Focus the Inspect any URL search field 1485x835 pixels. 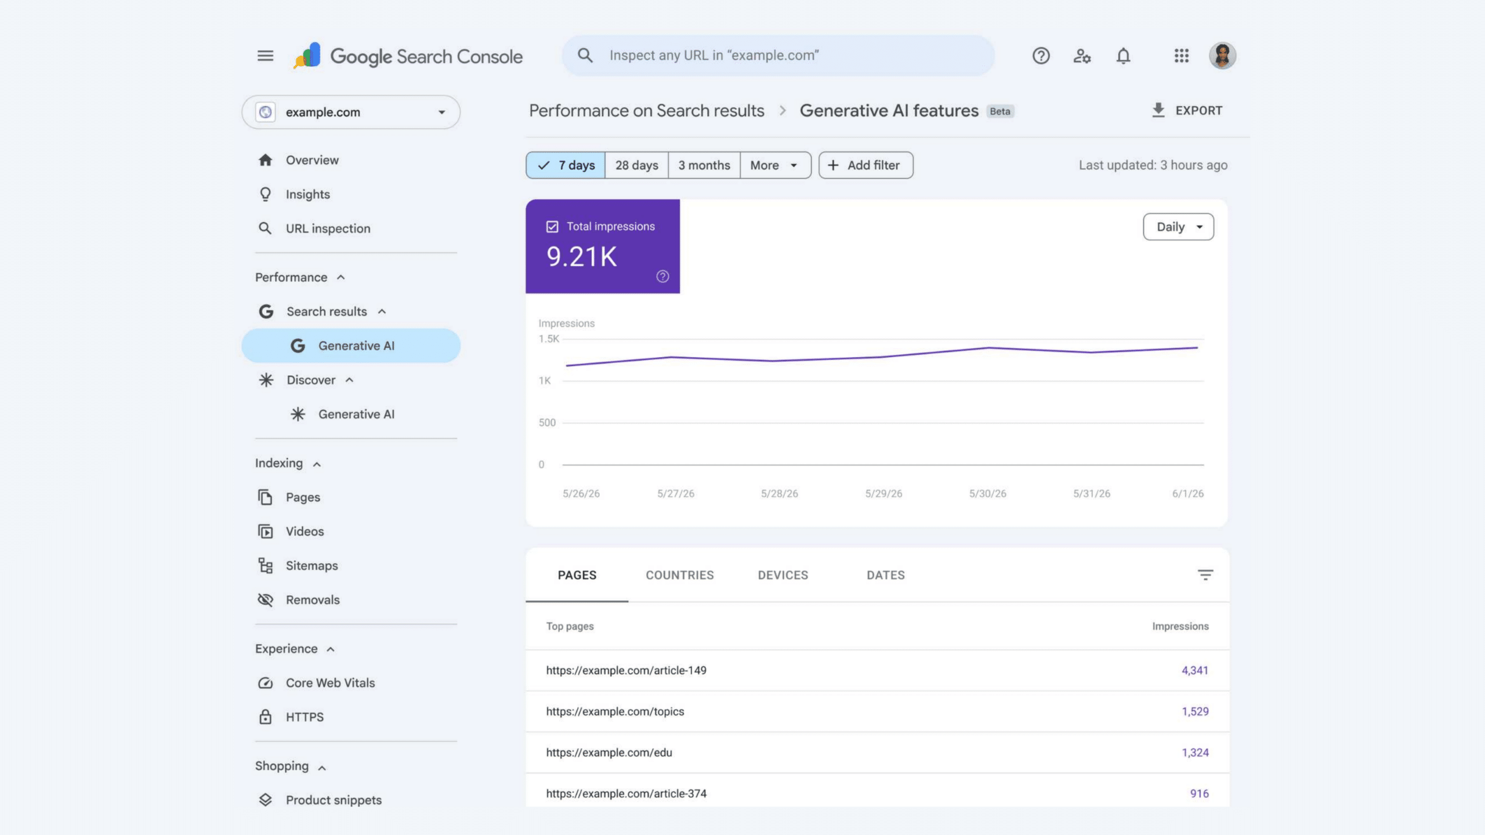pos(778,56)
